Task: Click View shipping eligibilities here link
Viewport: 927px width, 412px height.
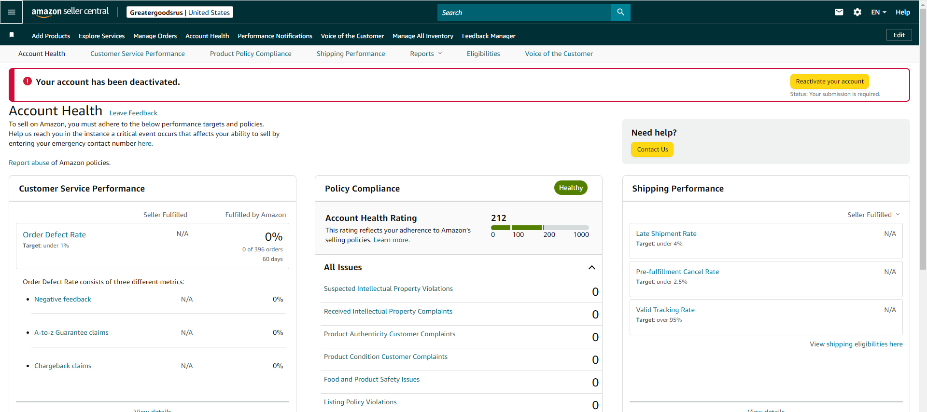Action: (x=856, y=344)
